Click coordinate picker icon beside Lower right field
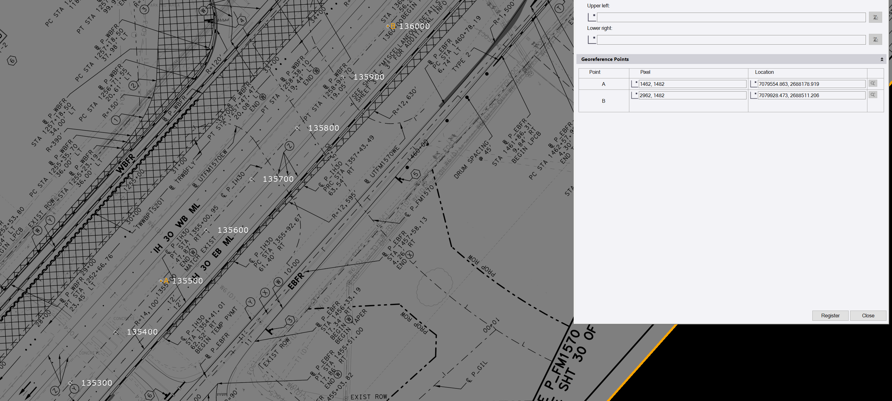This screenshot has width=892, height=401. 591,39
